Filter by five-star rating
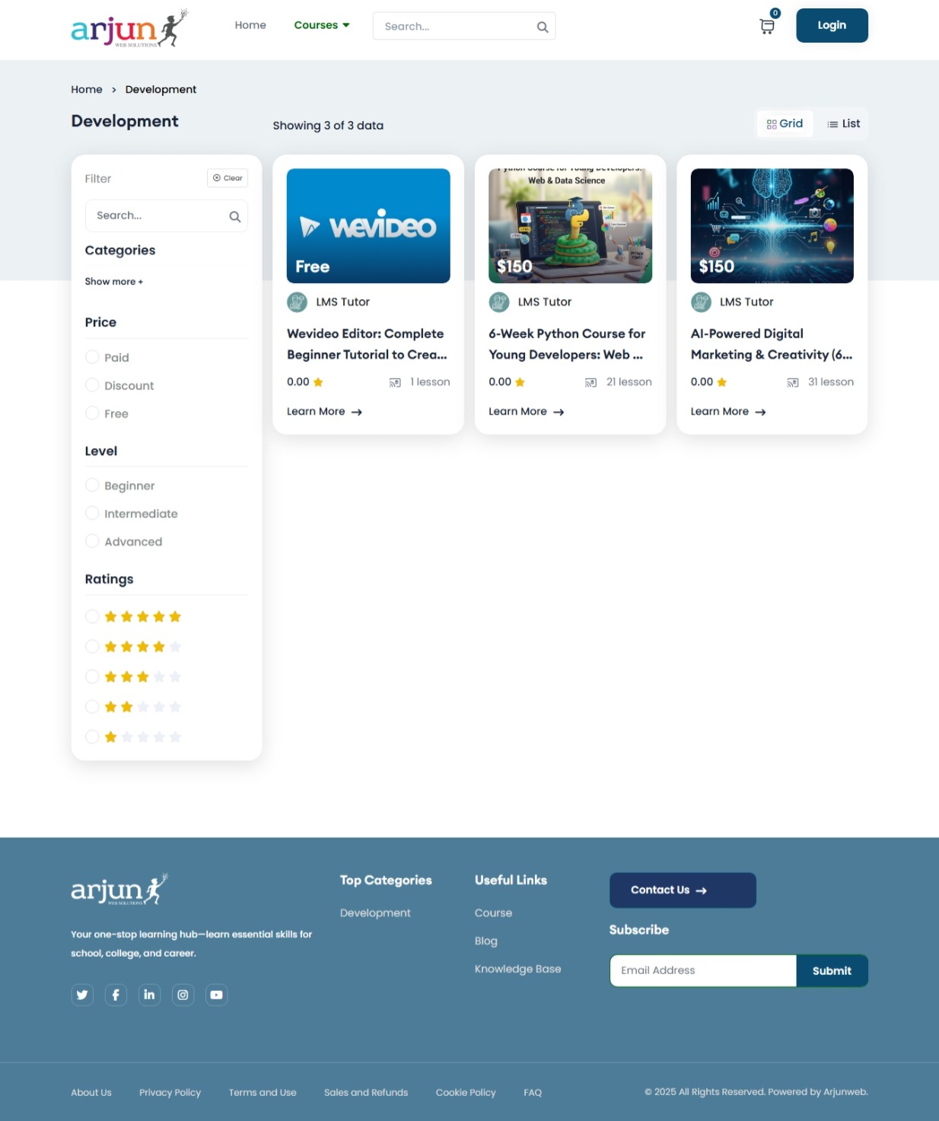 tap(92, 616)
